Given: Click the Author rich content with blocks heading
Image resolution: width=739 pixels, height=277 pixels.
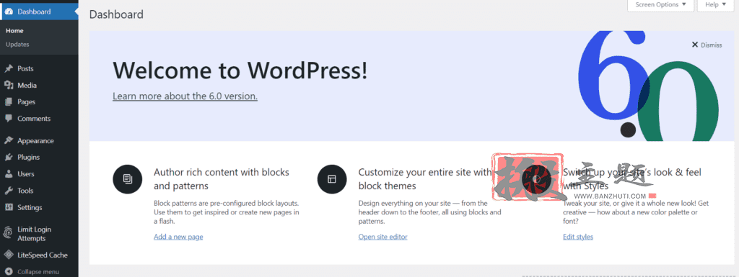Looking at the screenshot, I should coord(222,179).
